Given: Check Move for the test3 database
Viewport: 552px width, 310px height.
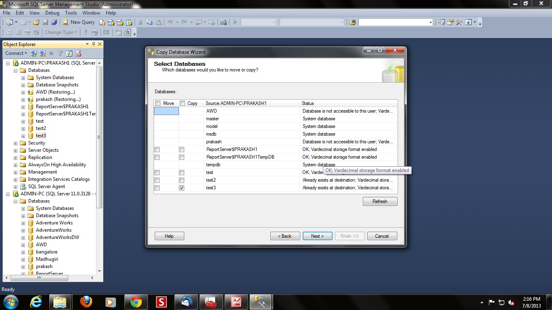Looking at the screenshot, I should 157,188.
